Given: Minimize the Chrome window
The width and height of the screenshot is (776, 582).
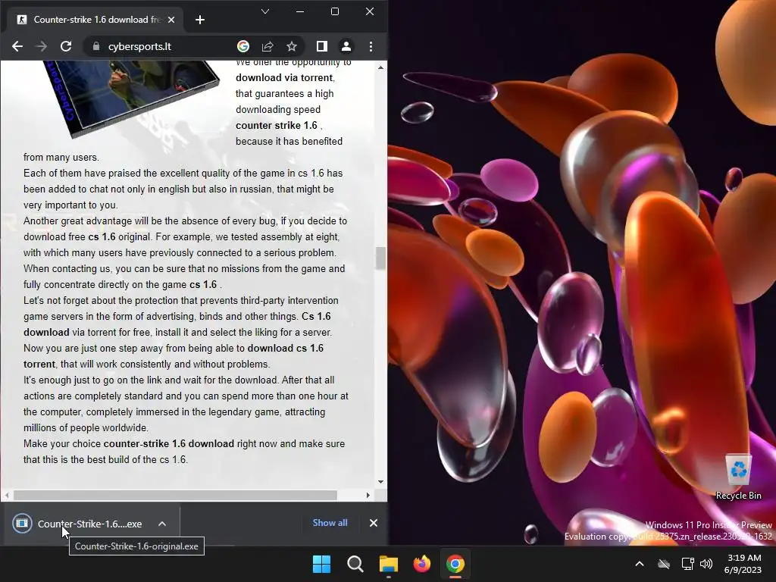Looking at the screenshot, I should (300, 11).
